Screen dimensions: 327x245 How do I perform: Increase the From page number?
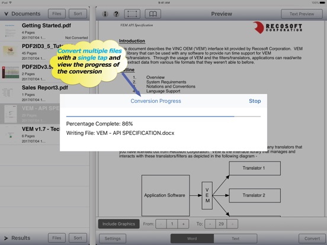click(183, 224)
